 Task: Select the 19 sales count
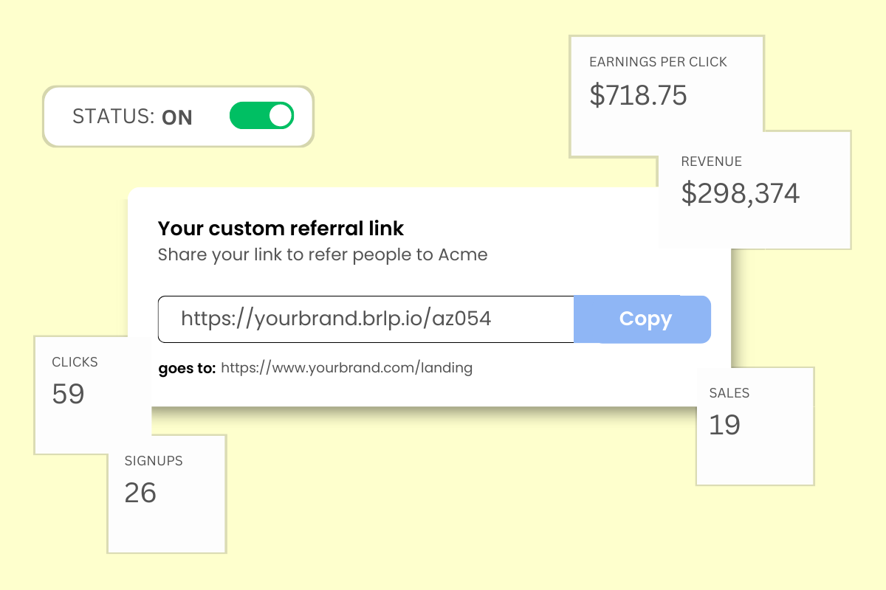[x=724, y=425]
